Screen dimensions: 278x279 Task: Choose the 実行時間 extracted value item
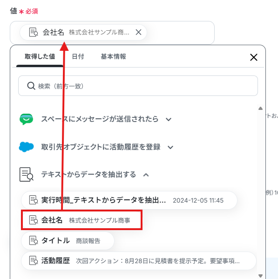(129, 200)
